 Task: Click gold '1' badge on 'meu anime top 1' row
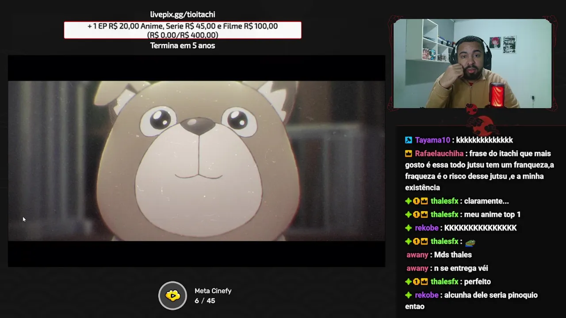click(416, 215)
